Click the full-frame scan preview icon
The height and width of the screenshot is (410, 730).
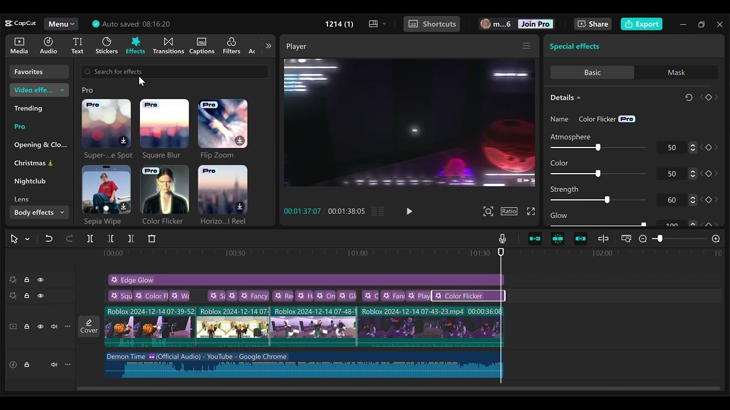(x=488, y=211)
